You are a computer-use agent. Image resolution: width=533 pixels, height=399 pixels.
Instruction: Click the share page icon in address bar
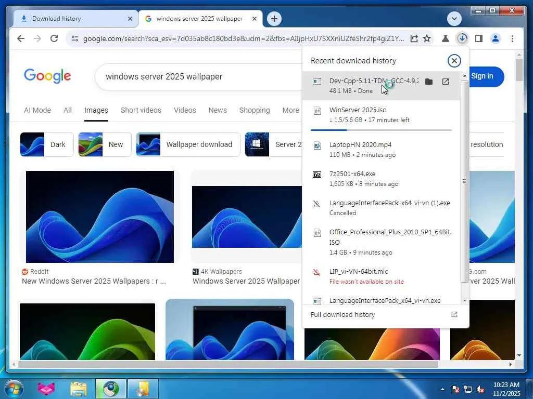[414, 38]
